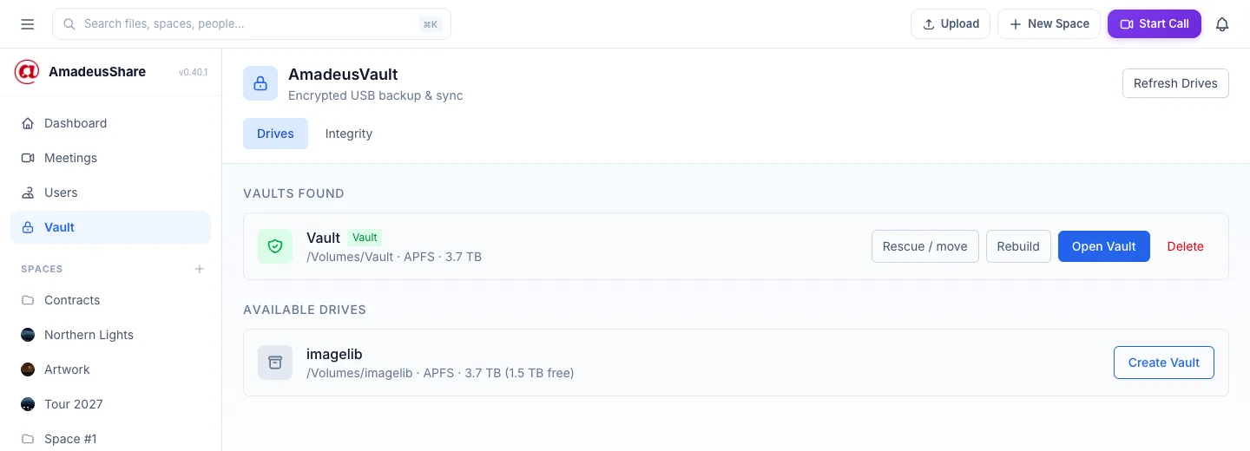Click the Dashboard home icon

tap(28, 123)
